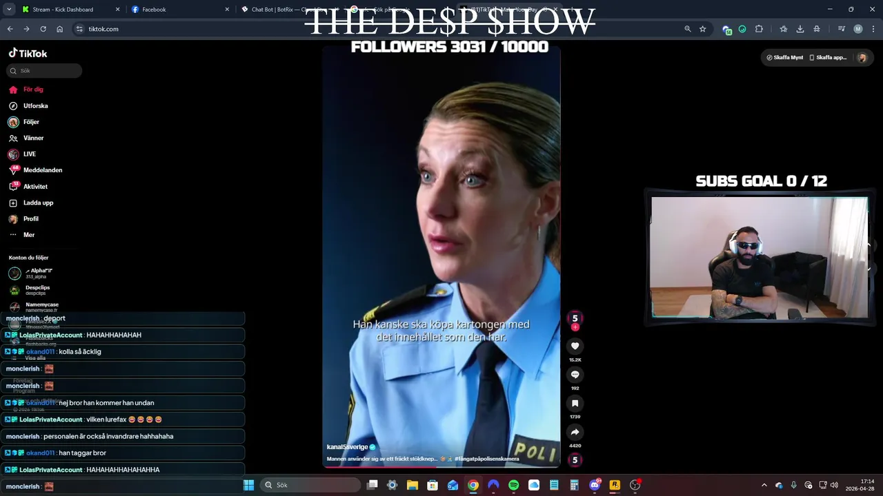Click the #långatpåpolisenskamera hashtag
Image resolution: width=883 pixels, height=496 pixels.
pos(486,459)
